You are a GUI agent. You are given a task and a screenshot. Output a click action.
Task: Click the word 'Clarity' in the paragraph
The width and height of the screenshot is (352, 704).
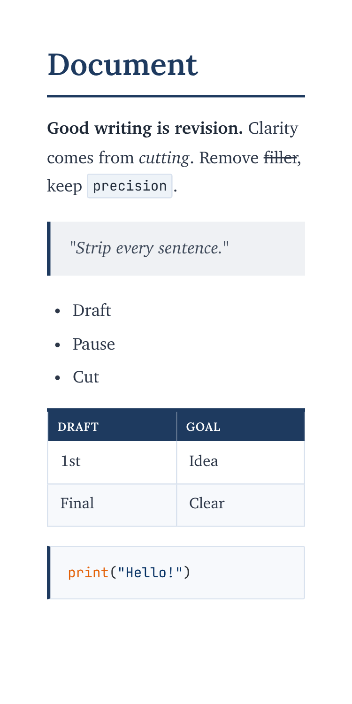pos(273,128)
